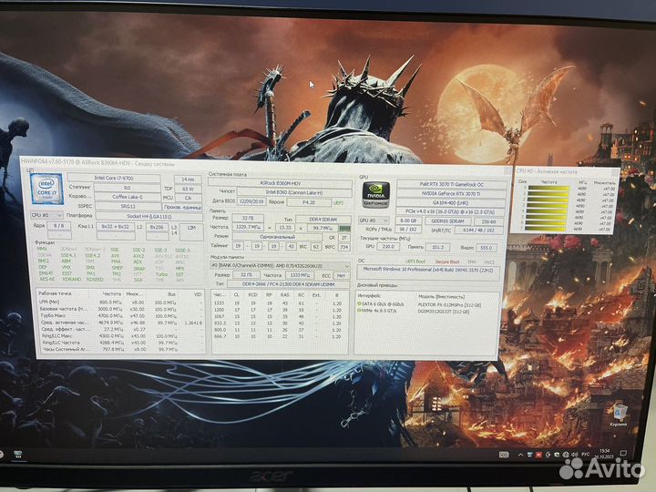Select the Intel Core i7-9700 name field
The width and height of the screenshot is (656, 492).
click(x=114, y=178)
